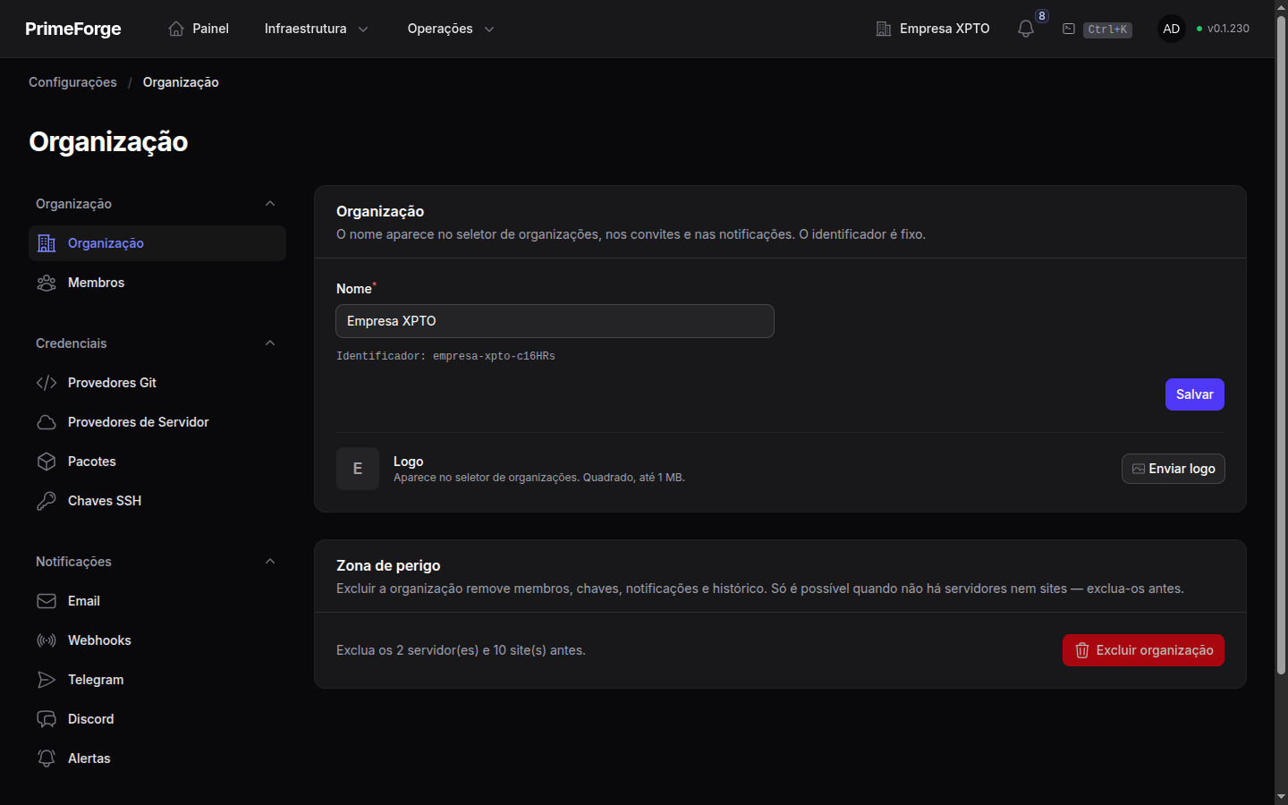Viewport: 1288px width, 805px height.
Task: Click the Discord chat bubbles icon
Action: [x=47, y=719]
